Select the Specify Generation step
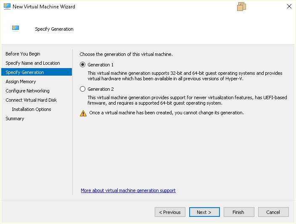The height and width of the screenshot is (224, 296). (x=25, y=72)
